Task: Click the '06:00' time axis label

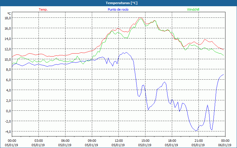Action: (x=65, y=141)
